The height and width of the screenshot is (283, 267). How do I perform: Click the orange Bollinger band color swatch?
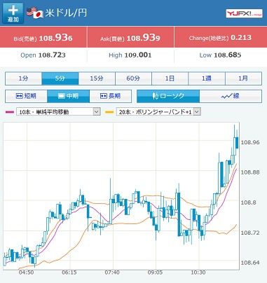109,112
